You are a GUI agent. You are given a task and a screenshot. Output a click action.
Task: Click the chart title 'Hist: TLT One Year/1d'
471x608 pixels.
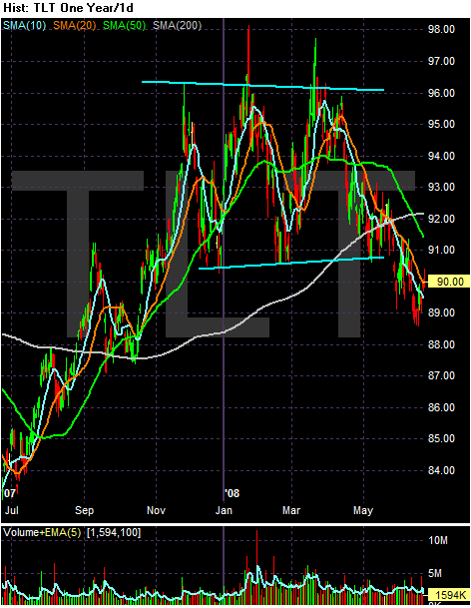[x=68, y=7]
